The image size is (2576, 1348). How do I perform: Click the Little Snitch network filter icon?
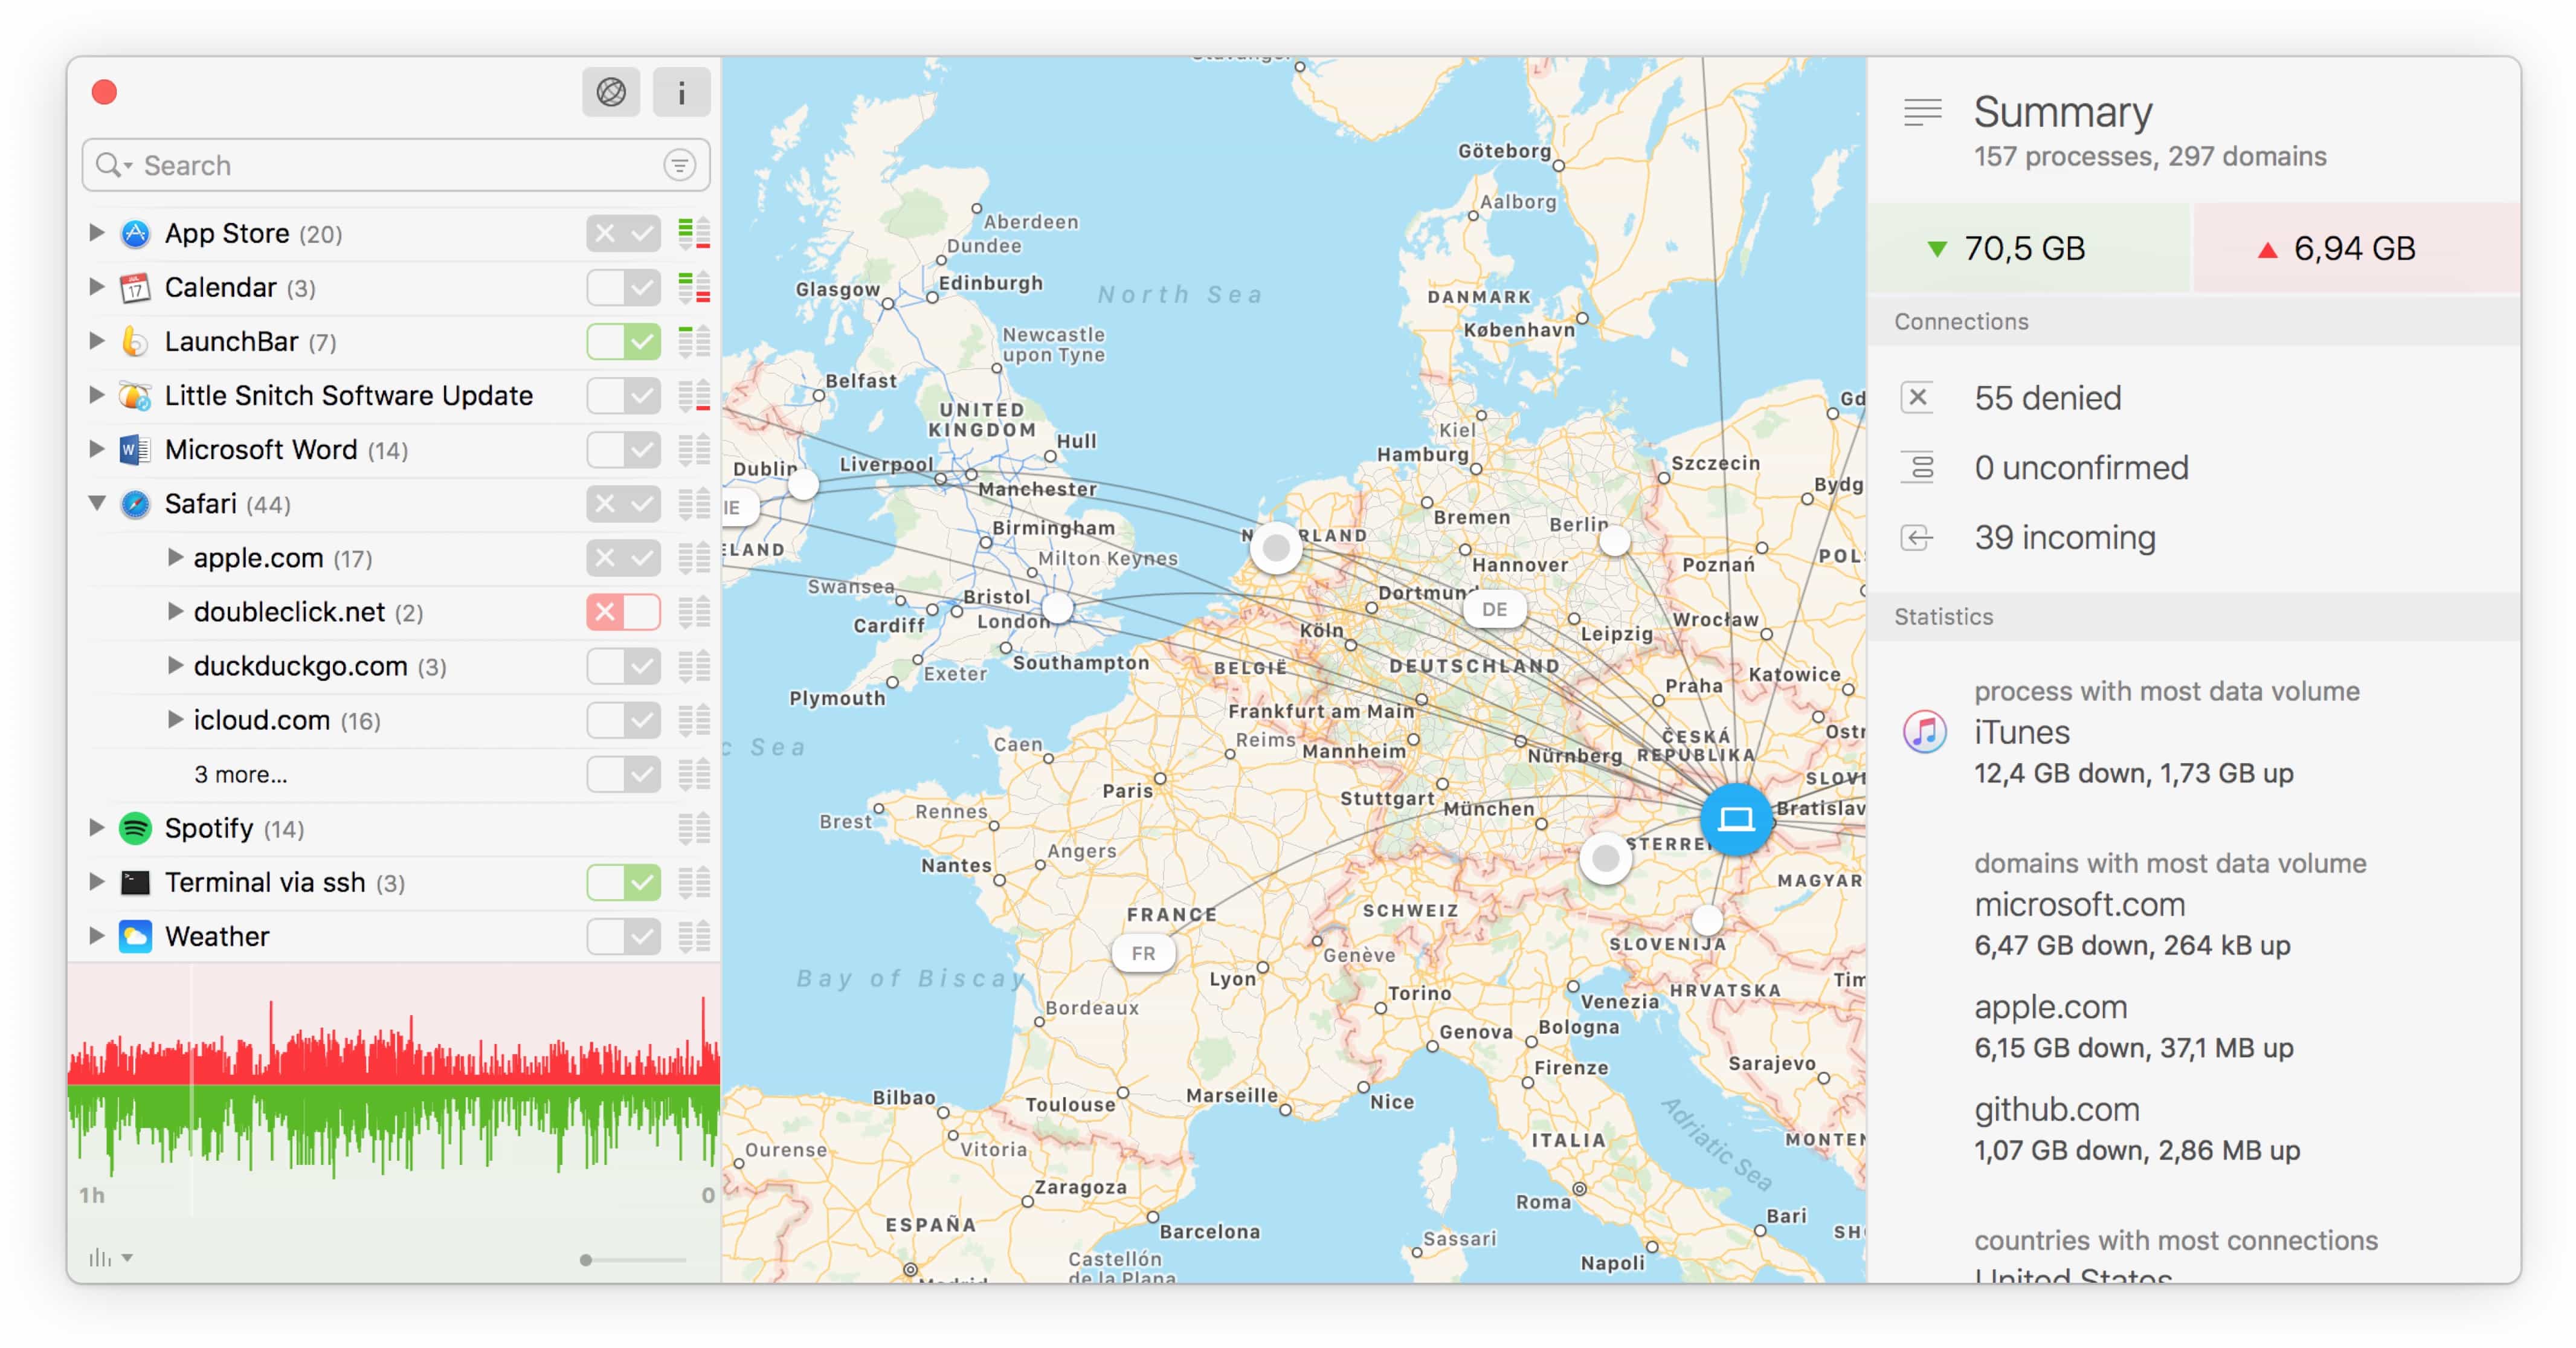610,92
